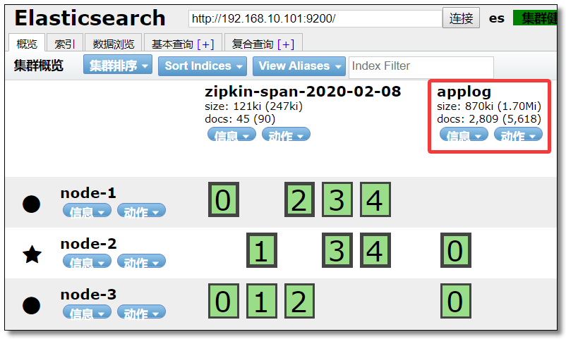Open 信息 dropdown for zipkin-span-2020-02-08
The image size is (566, 339).
231,134
